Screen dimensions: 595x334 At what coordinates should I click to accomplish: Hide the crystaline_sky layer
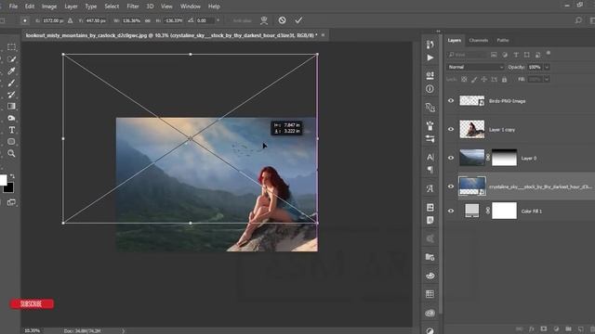[x=451, y=186]
